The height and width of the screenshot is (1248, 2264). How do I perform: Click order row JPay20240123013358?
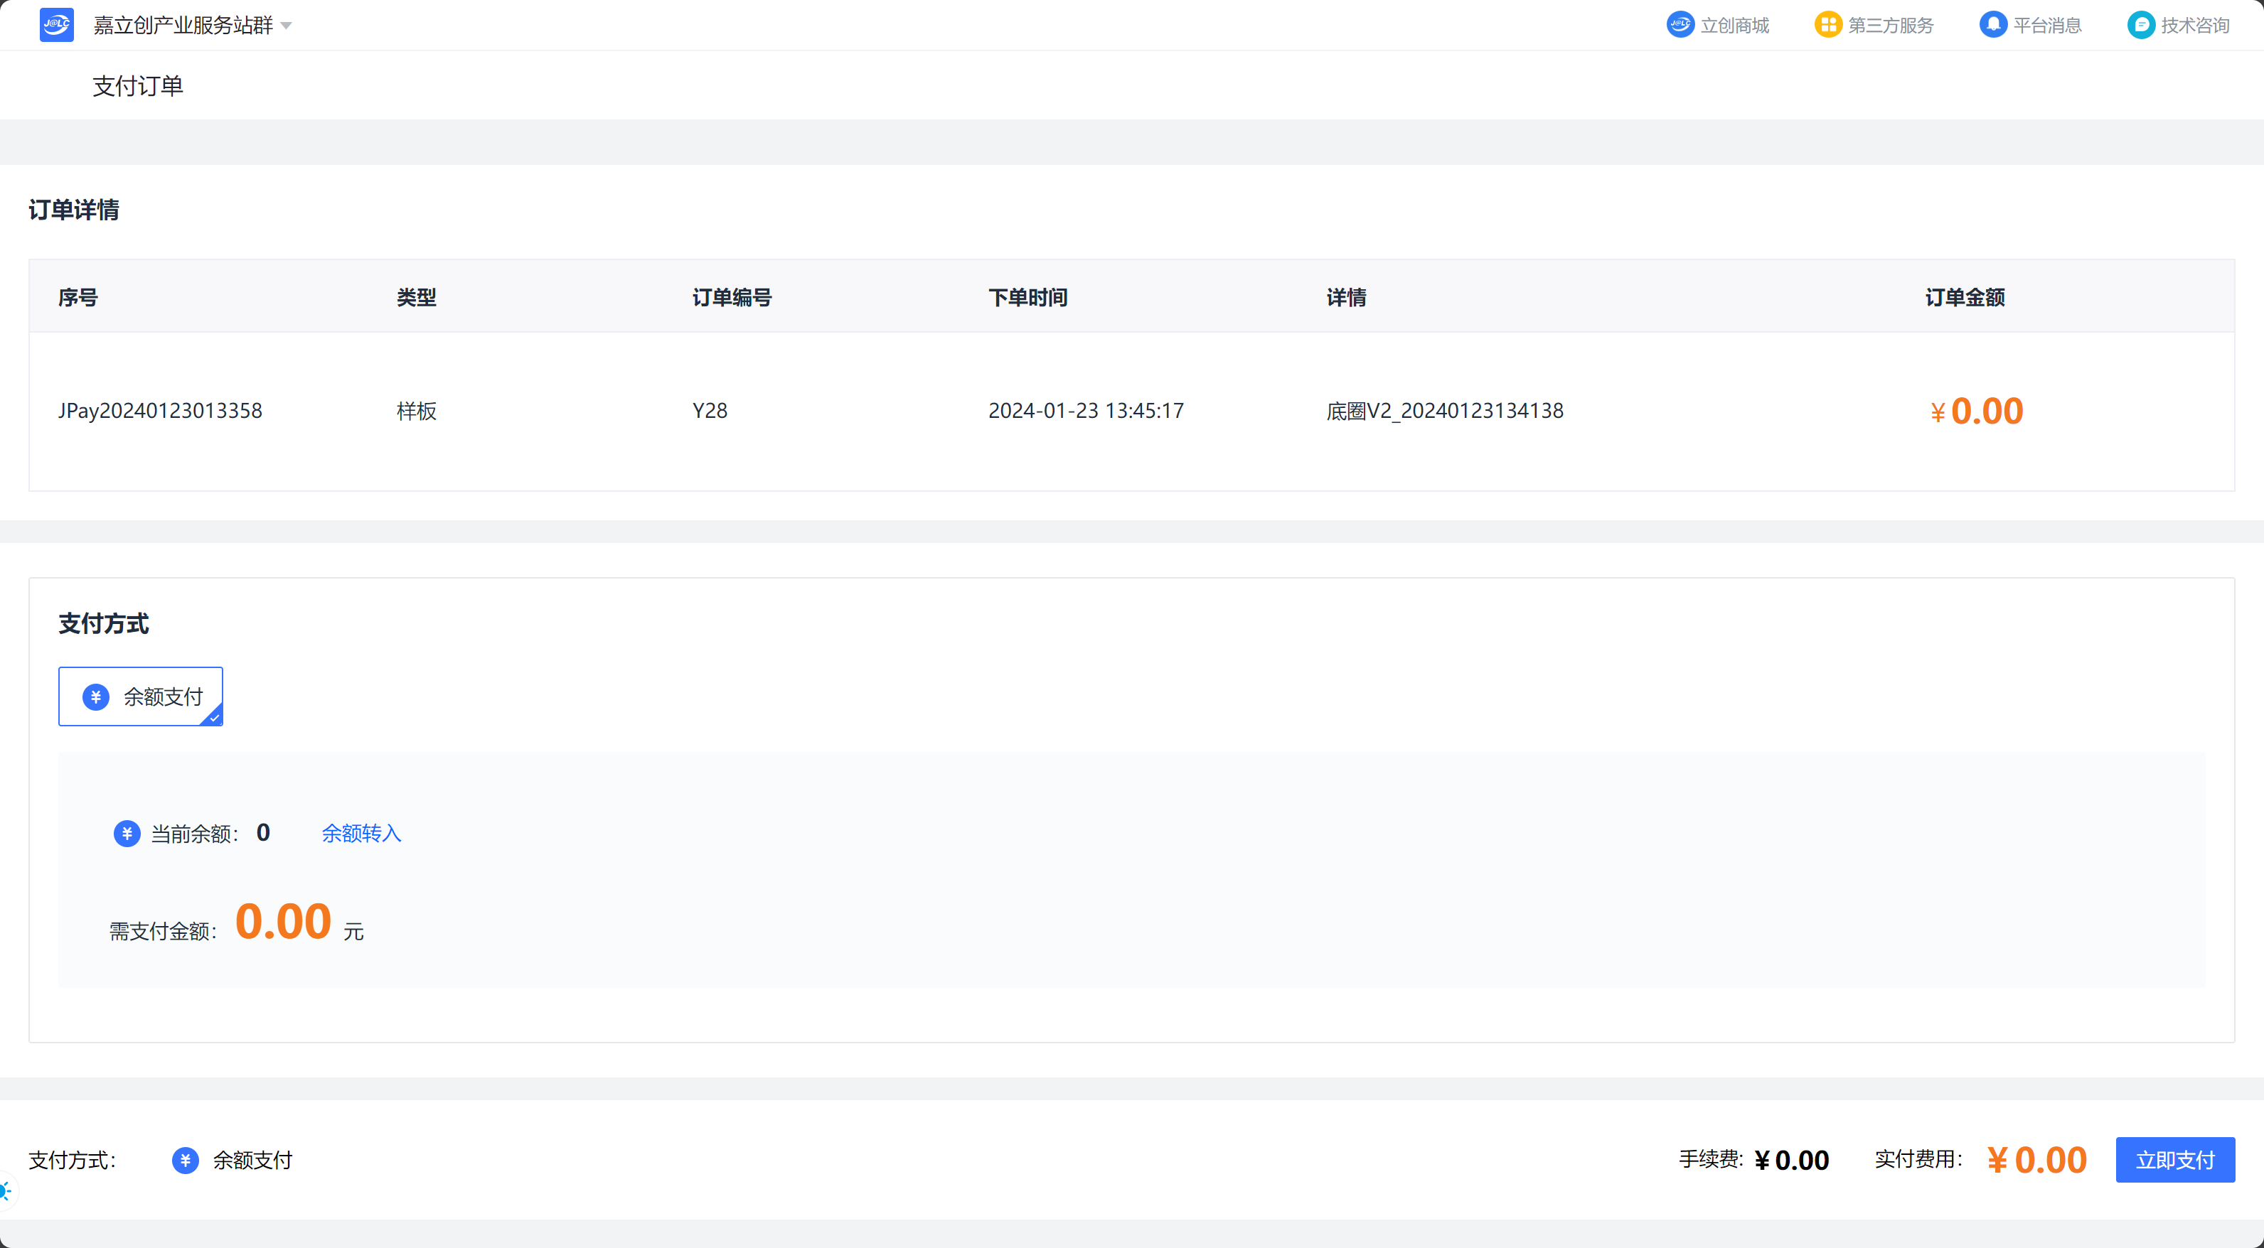[x=160, y=411]
